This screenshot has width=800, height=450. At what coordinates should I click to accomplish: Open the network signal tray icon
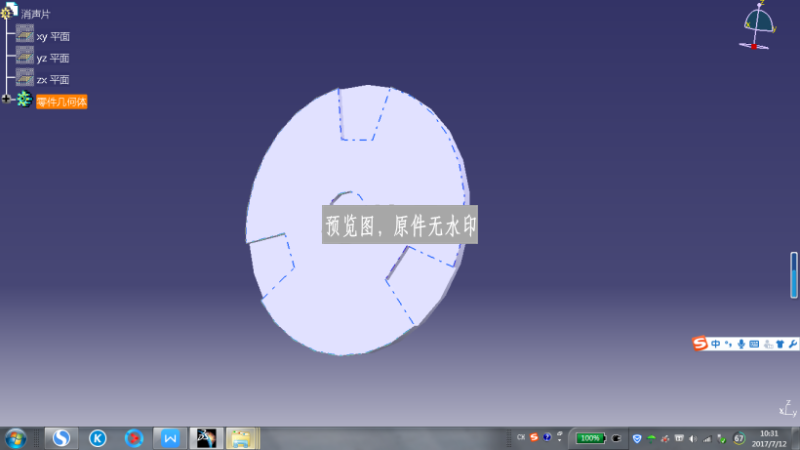coord(707,439)
